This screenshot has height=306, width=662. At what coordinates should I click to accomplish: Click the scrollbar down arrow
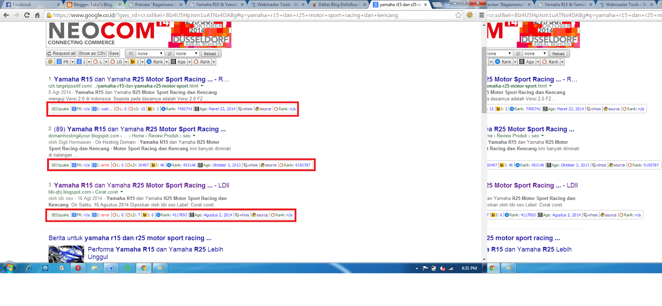[x=484, y=259]
